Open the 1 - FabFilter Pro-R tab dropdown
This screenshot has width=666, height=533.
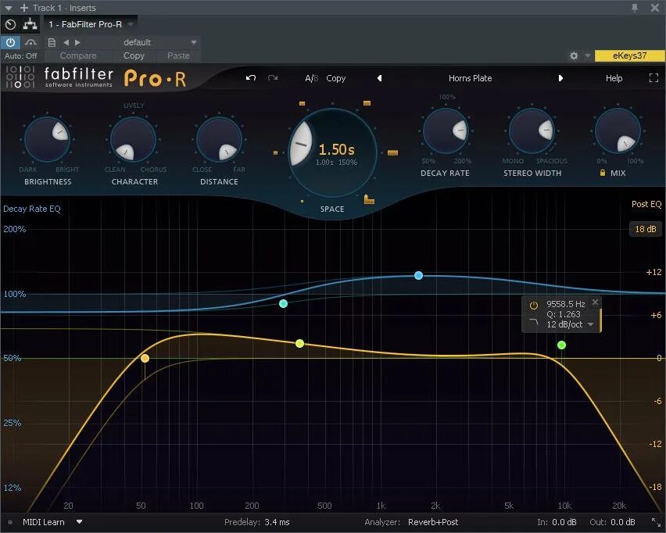coord(131,24)
